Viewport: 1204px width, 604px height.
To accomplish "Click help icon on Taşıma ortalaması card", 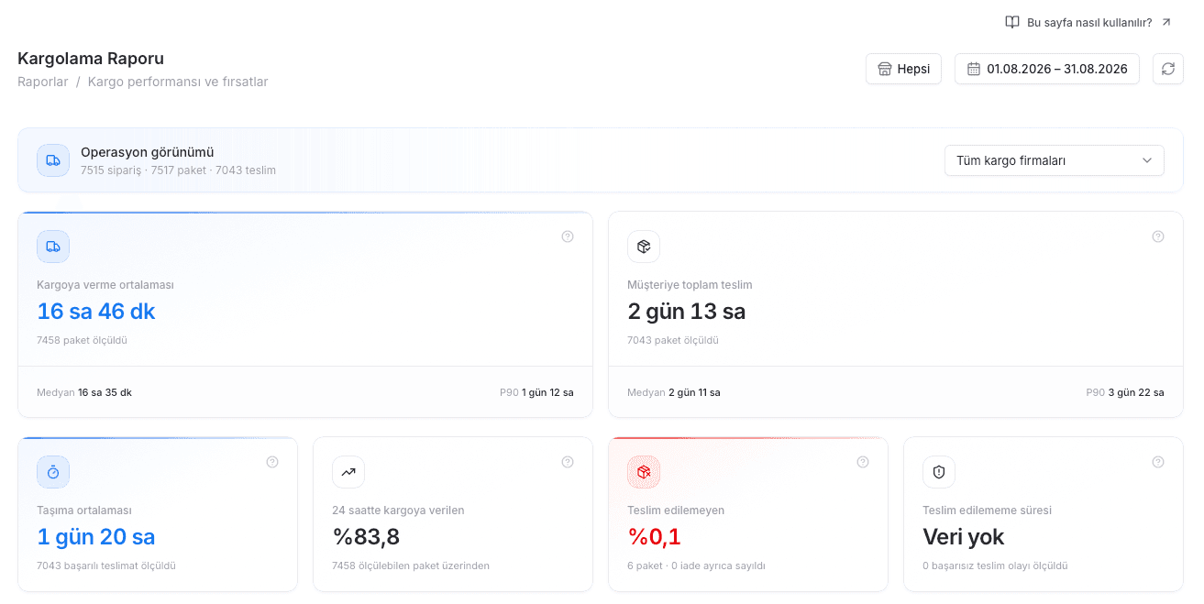I will click(272, 462).
